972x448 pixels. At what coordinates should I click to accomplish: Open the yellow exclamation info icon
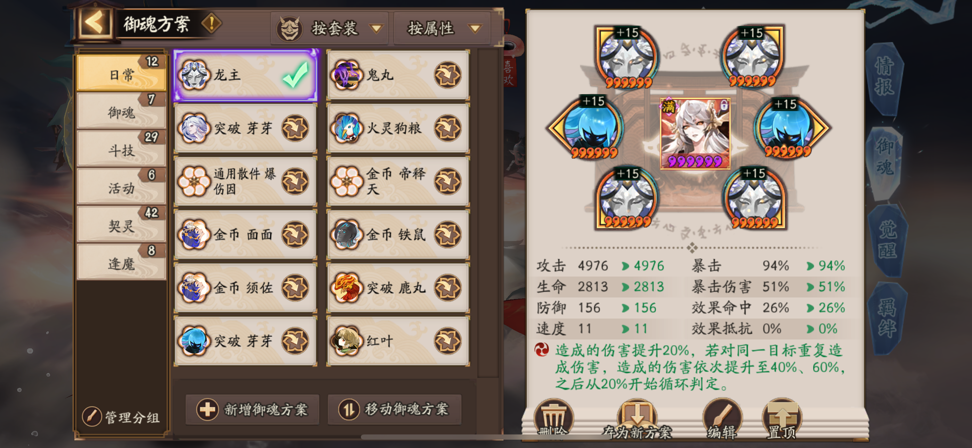(212, 23)
